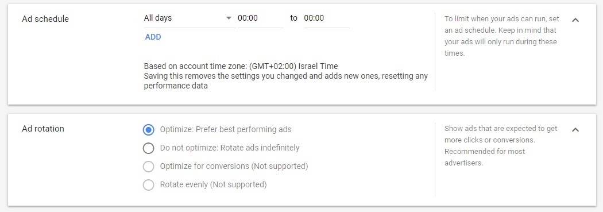The image size is (603, 212).
Task: Click the Ad rotation section heading
Action: pos(43,129)
